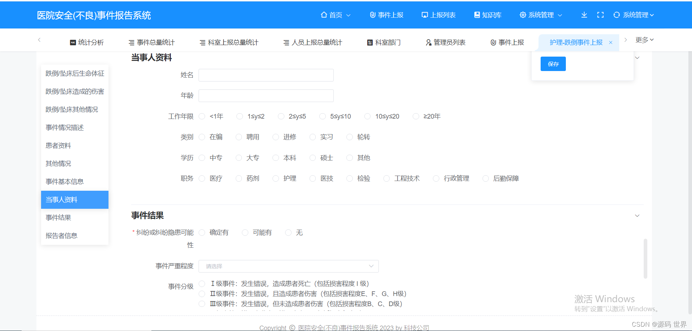Click the user avatar icon beside 系统管理 account
The image size is (692, 331).
coord(617,15)
